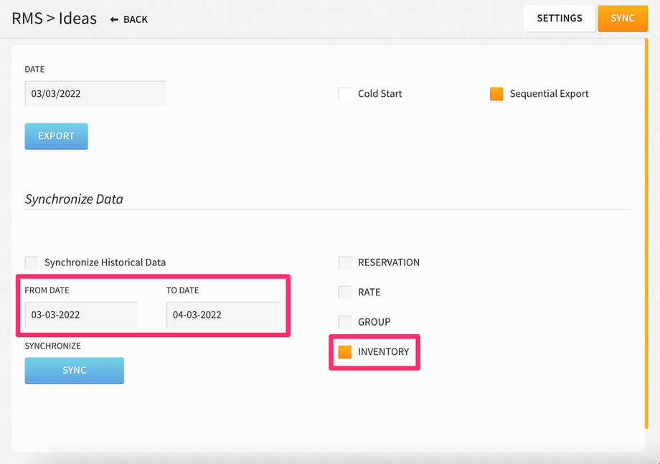Image resolution: width=660 pixels, height=464 pixels.
Task: Tick the GROUP checkbox
Action: pyautogui.click(x=345, y=322)
